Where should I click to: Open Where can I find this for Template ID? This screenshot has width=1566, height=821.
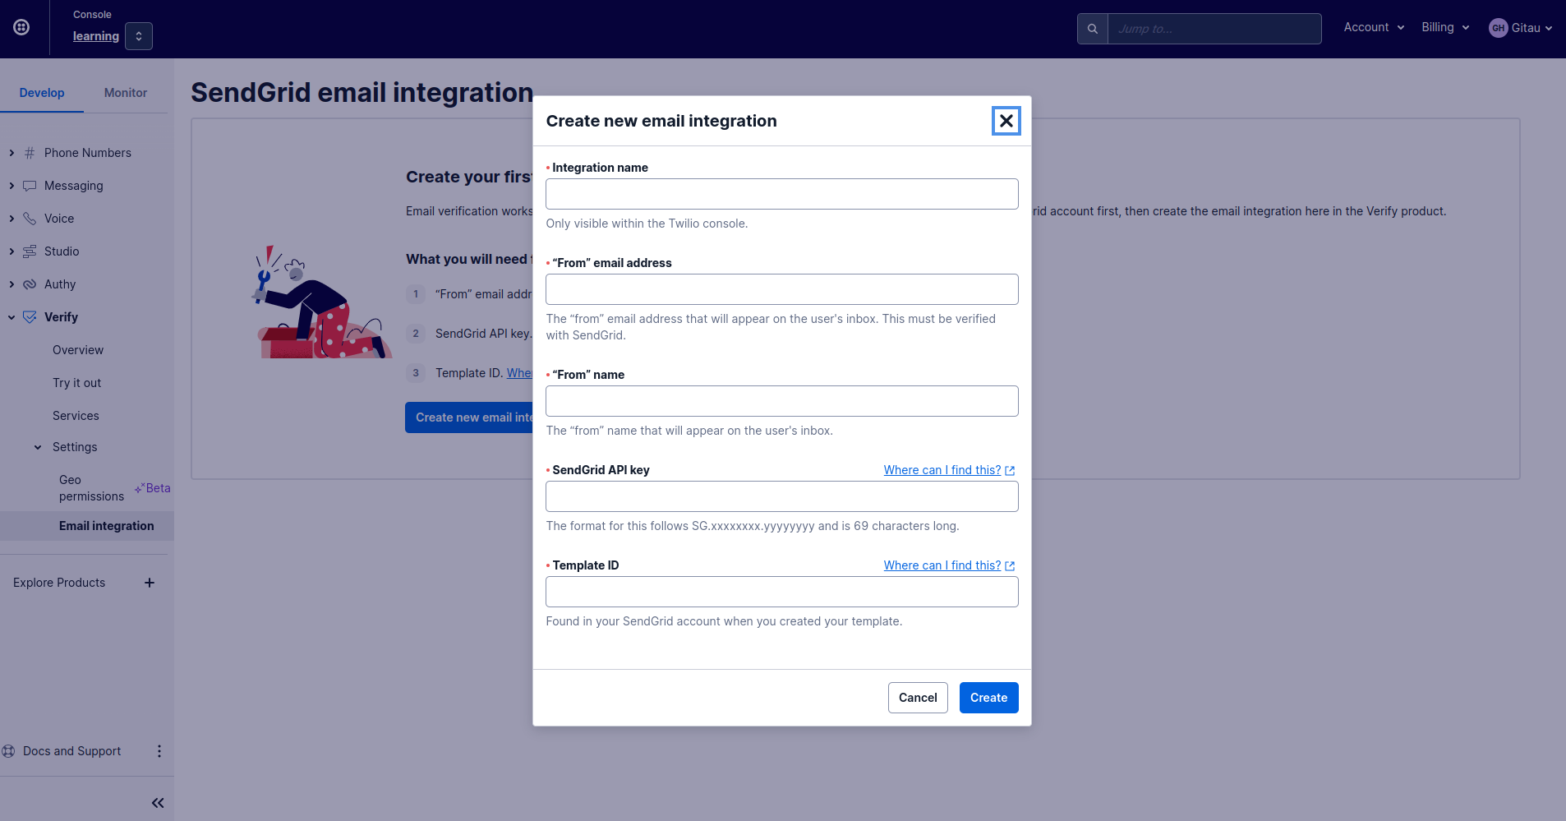[949, 565]
